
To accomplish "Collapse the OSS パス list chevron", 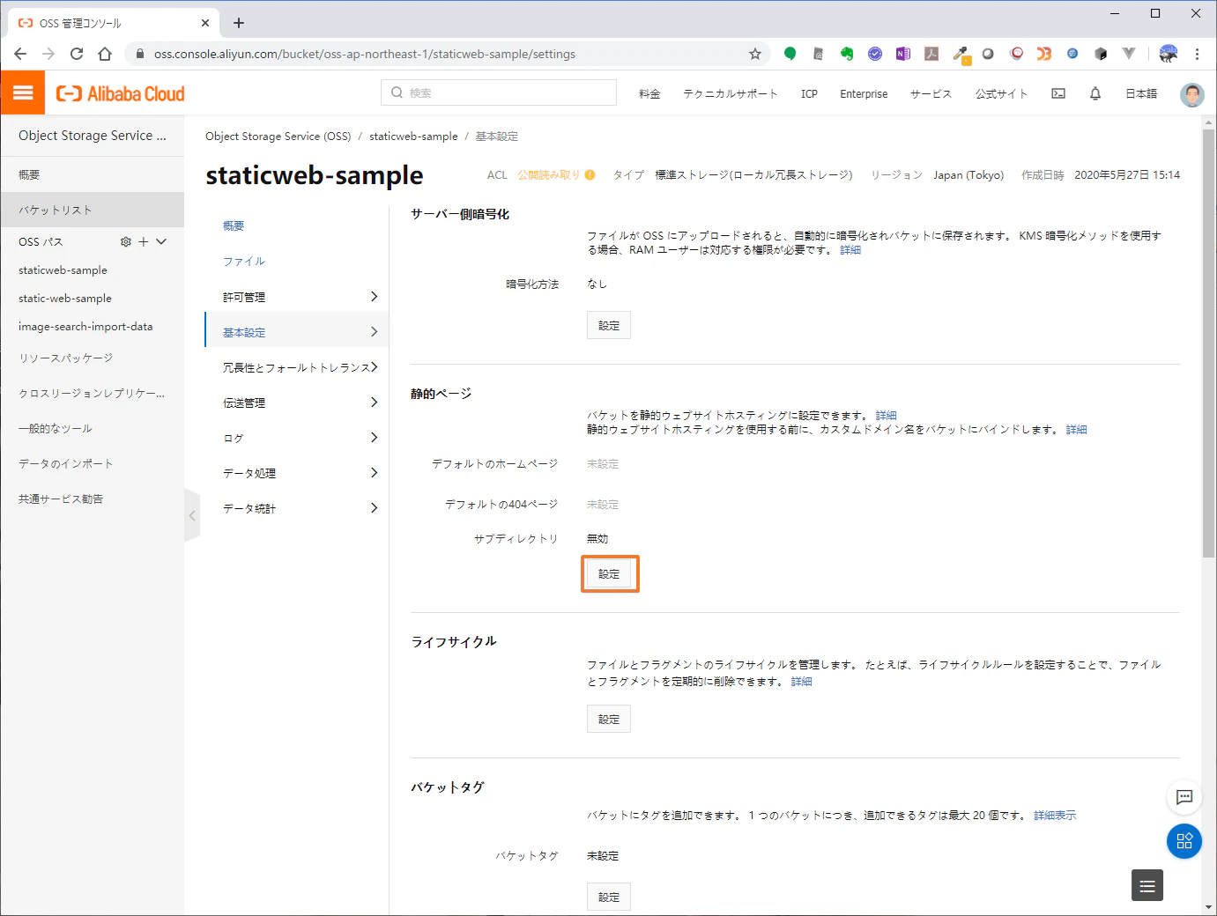I will [161, 241].
